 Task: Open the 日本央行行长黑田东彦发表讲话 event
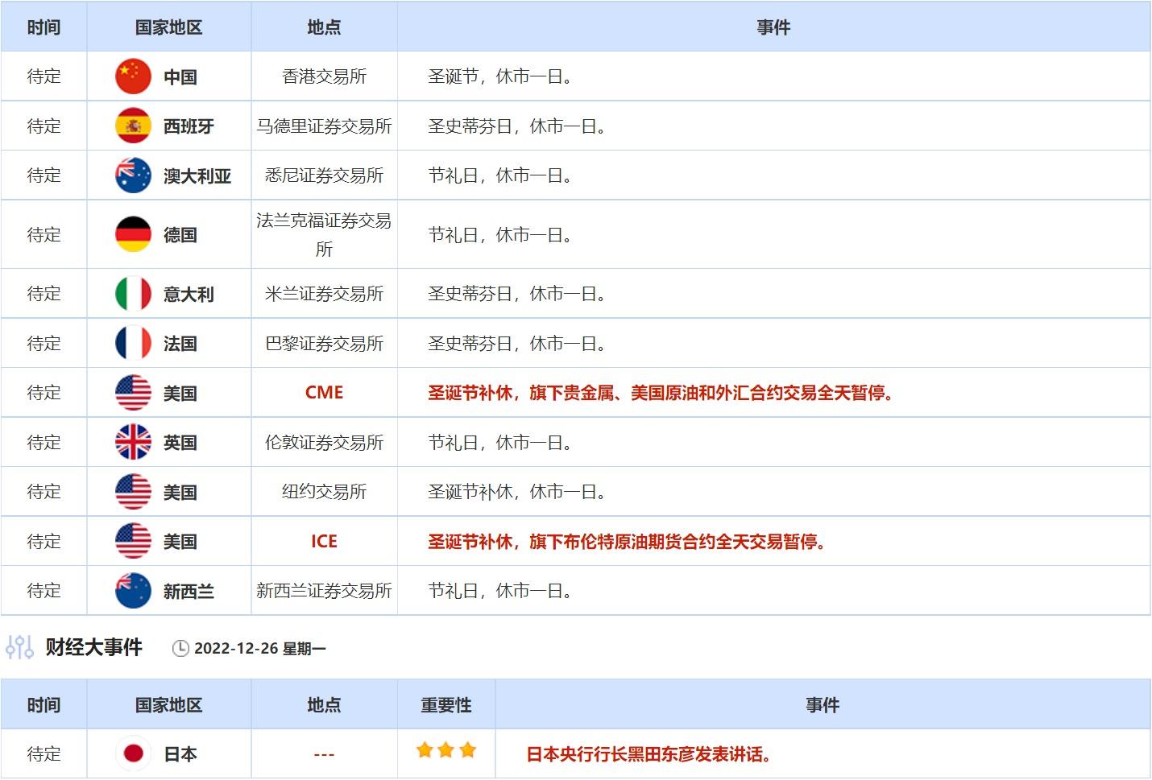(649, 754)
